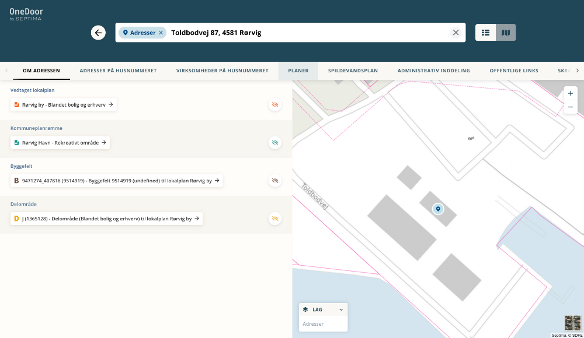This screenshot has width=584, height=338.
Task: Open the Spildevandsplan tab
Action: pos(353,71)
